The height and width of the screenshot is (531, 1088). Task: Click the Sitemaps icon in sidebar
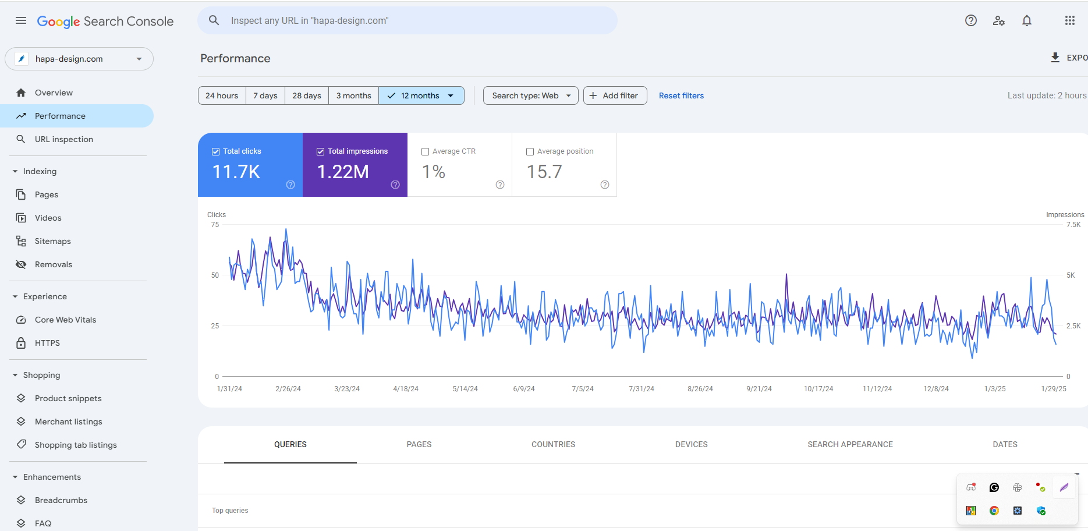(x=21, y=241)
